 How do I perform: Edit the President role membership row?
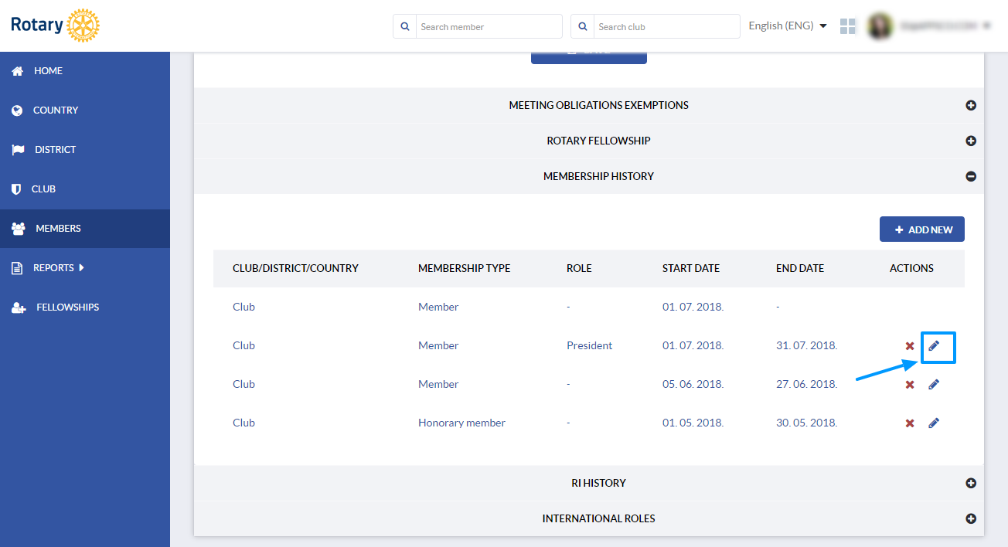[934, 346]
